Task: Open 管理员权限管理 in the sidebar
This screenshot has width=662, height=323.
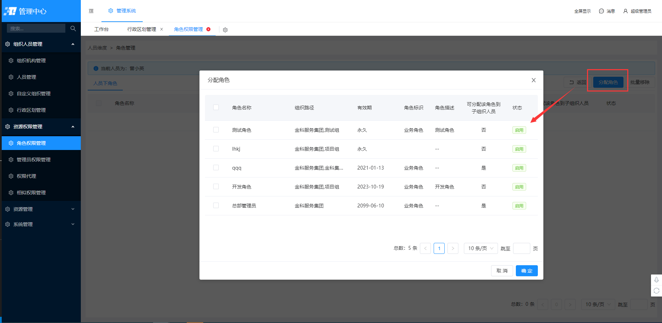Action: pyautogui.click(x=41, y=160)
